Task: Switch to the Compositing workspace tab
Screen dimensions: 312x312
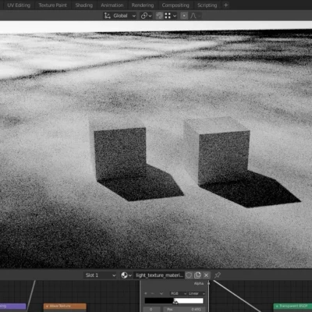Action: pyautogui.click(x=175, y=5)
